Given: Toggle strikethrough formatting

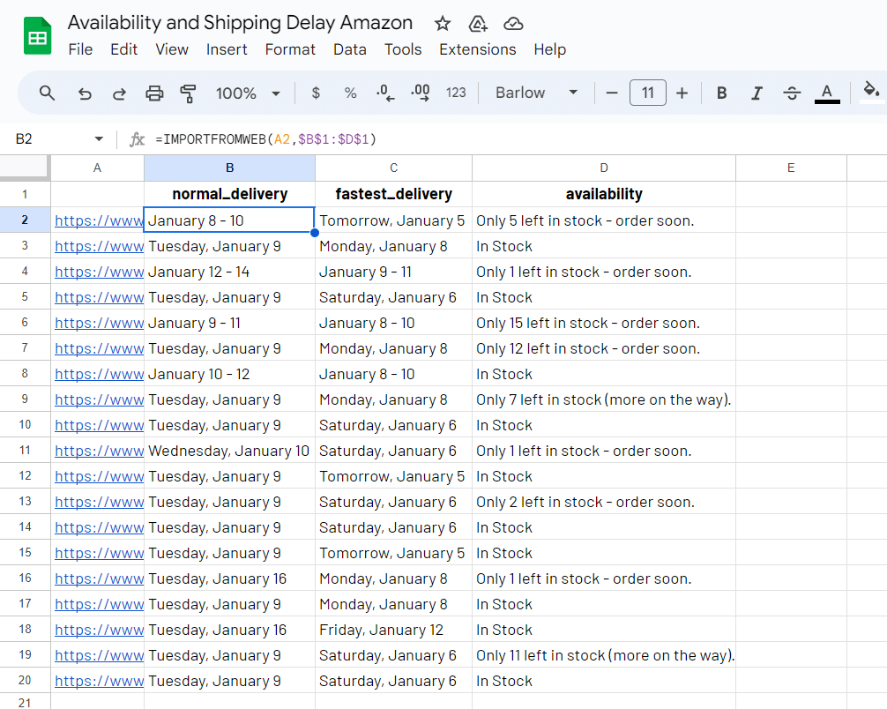Looking at the screenshot, I should [x=791, y=93].
